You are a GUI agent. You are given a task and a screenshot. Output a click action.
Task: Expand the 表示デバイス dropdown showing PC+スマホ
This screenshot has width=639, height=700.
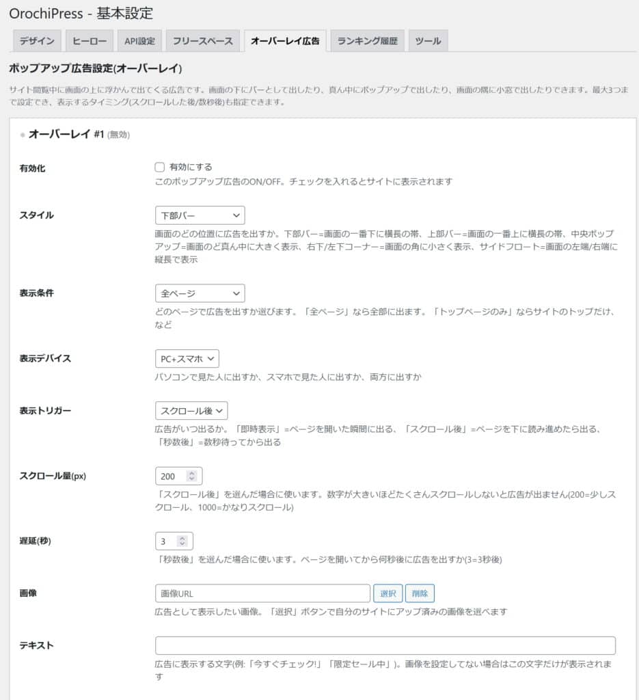point(187,358)
